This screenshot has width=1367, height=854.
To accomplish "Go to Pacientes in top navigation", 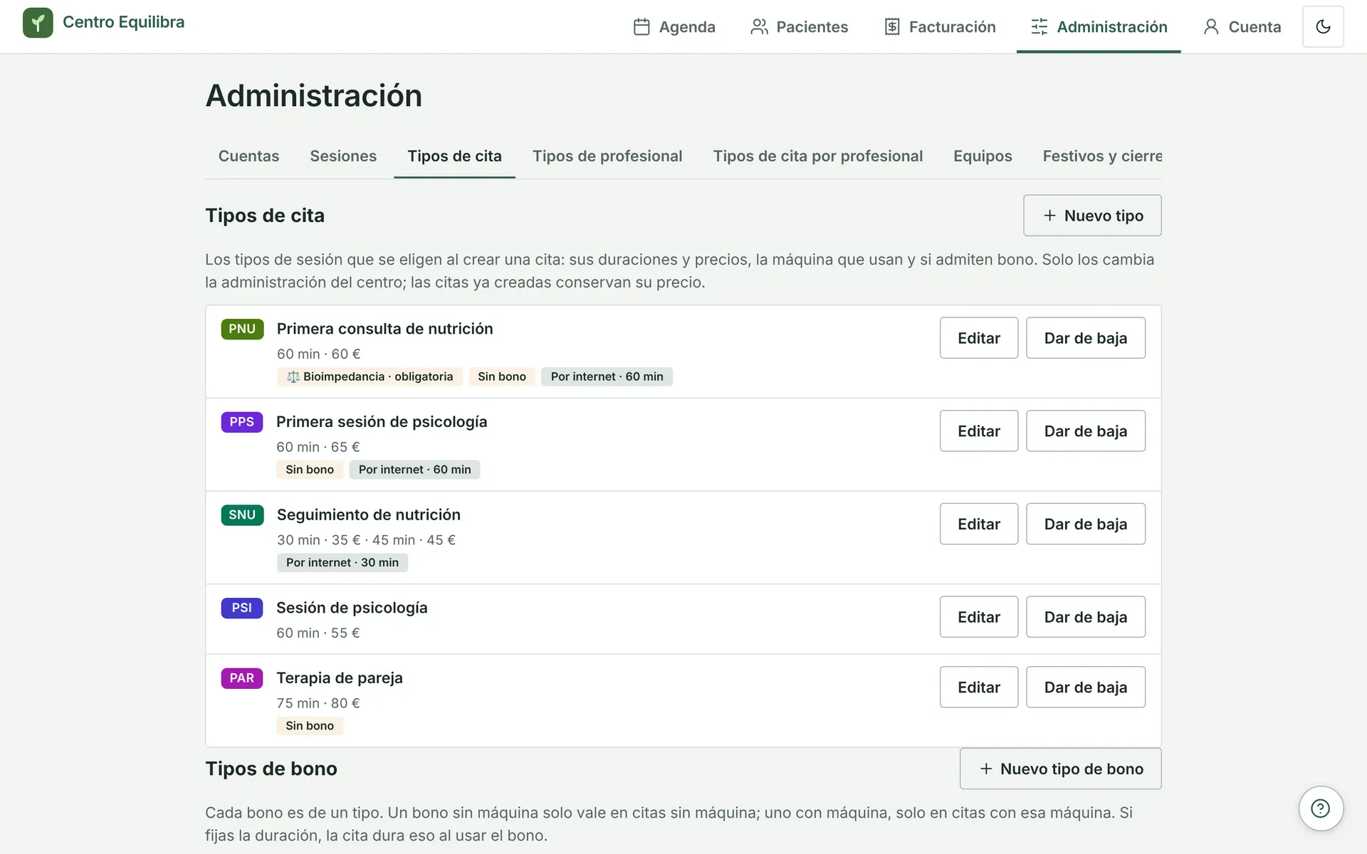I will [x=800, y=27].
